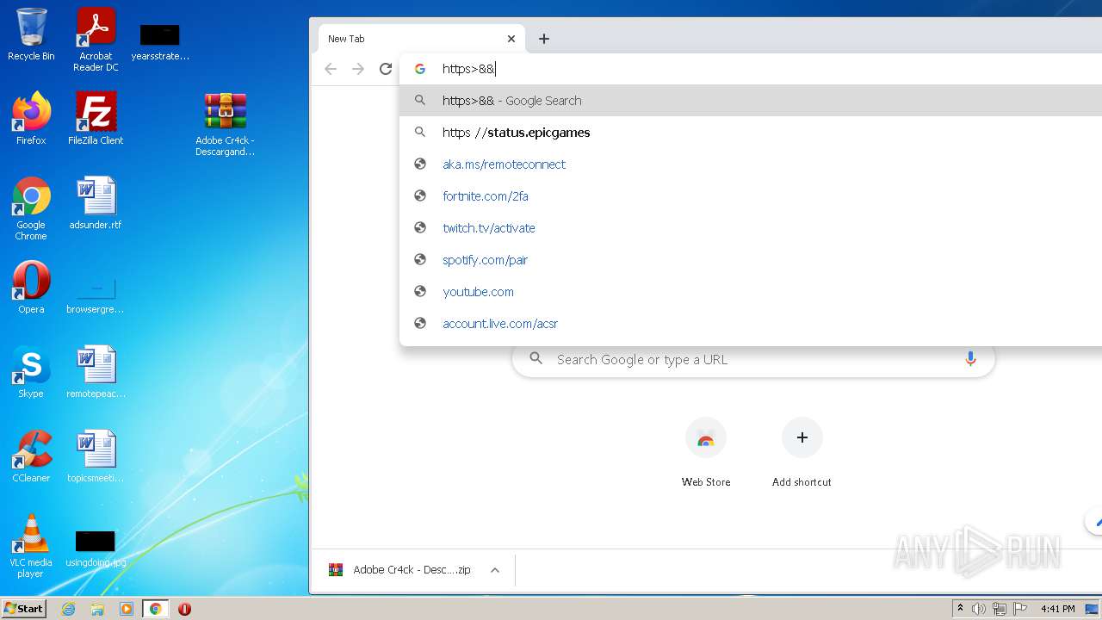The height and width of the screenshot is (620, 1102).
Task: Open downloaded Adobe Cr4ck zip file
Action: (x=399, y=570)
